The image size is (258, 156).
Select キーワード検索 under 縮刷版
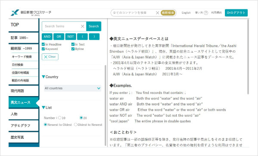tap(22, 57)
